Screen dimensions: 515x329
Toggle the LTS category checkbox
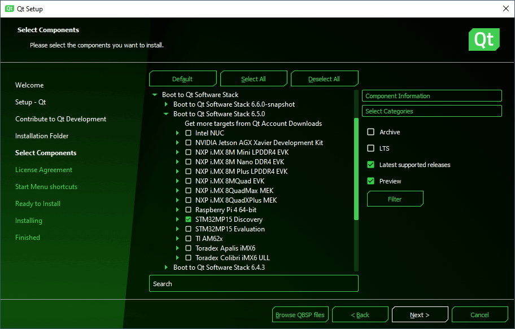(371, 148)
